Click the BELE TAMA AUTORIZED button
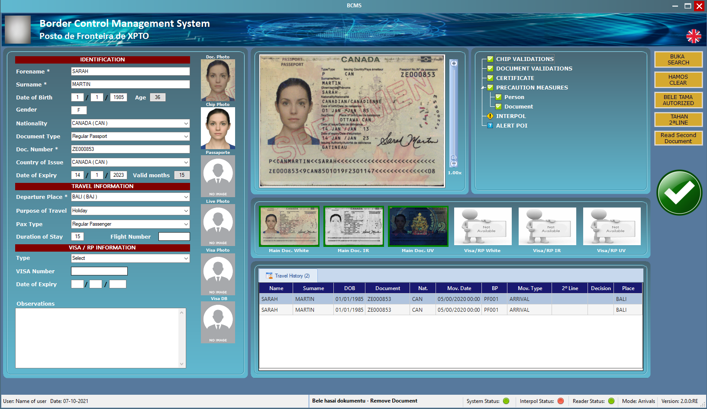Screen dimensions: 707x409 [678, 100]
